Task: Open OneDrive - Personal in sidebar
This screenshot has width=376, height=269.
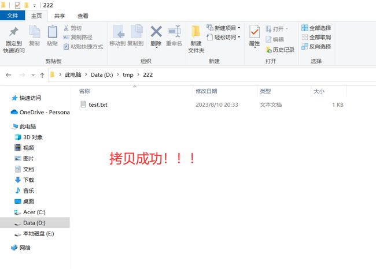Action: pos(40,112)
